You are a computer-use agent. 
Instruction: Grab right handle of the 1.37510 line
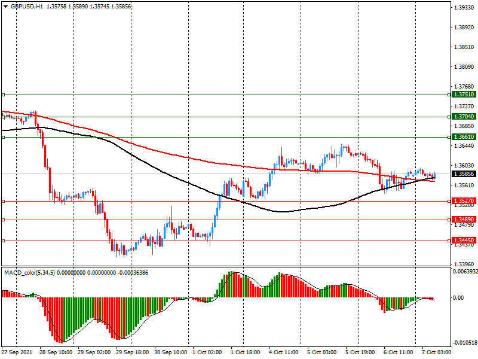[449, 95]
